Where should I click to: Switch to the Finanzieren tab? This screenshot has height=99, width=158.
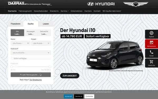coord(16,24)
